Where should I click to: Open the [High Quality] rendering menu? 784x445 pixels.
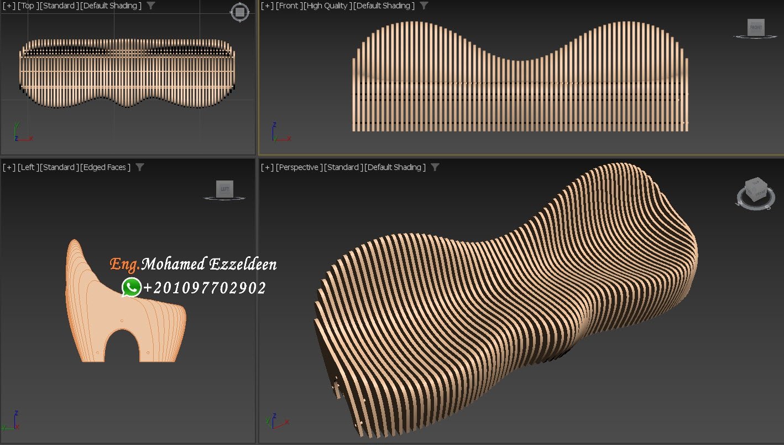click(328, 6)
